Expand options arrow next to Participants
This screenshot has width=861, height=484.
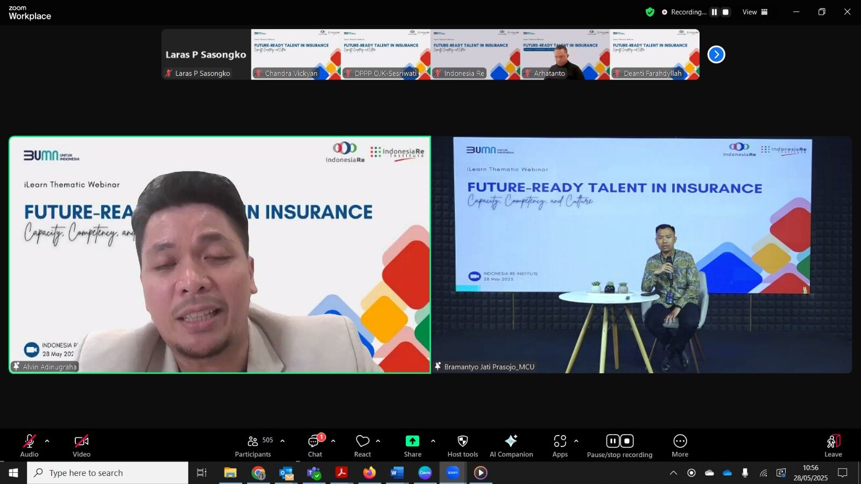pyautogui.click(x=283, y=441)
